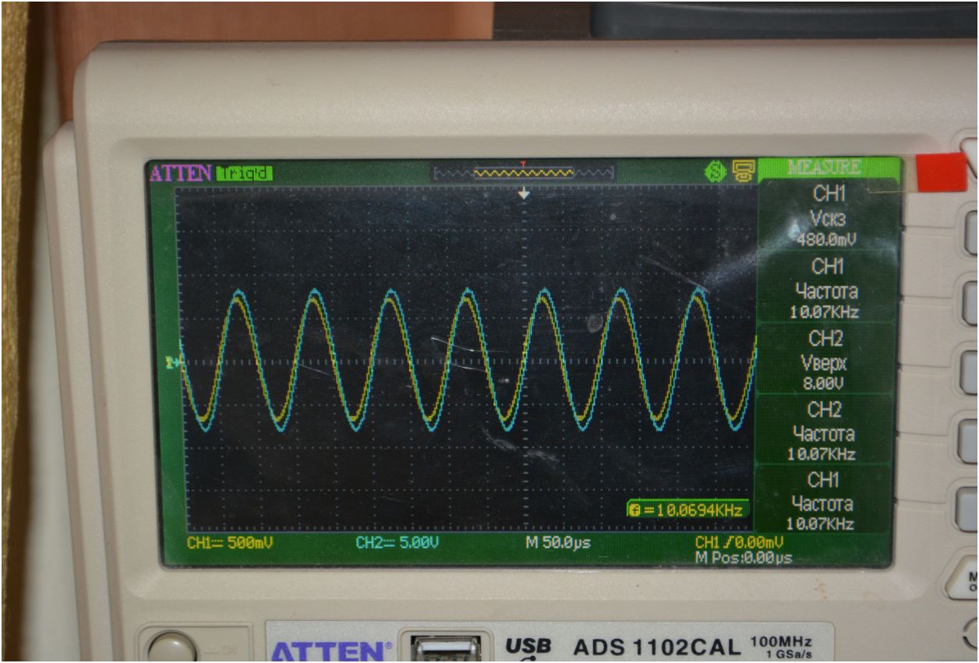The width and height of the screenshot is (979, 663).
Task: Click the green circular S icon in top bar
Action: pos(712,172)
